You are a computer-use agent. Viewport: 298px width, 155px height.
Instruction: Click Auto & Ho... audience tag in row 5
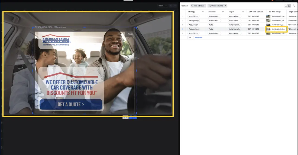tap(214, 33)
